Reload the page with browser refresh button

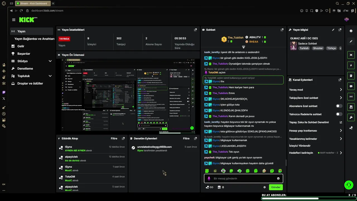pos(21,11)
